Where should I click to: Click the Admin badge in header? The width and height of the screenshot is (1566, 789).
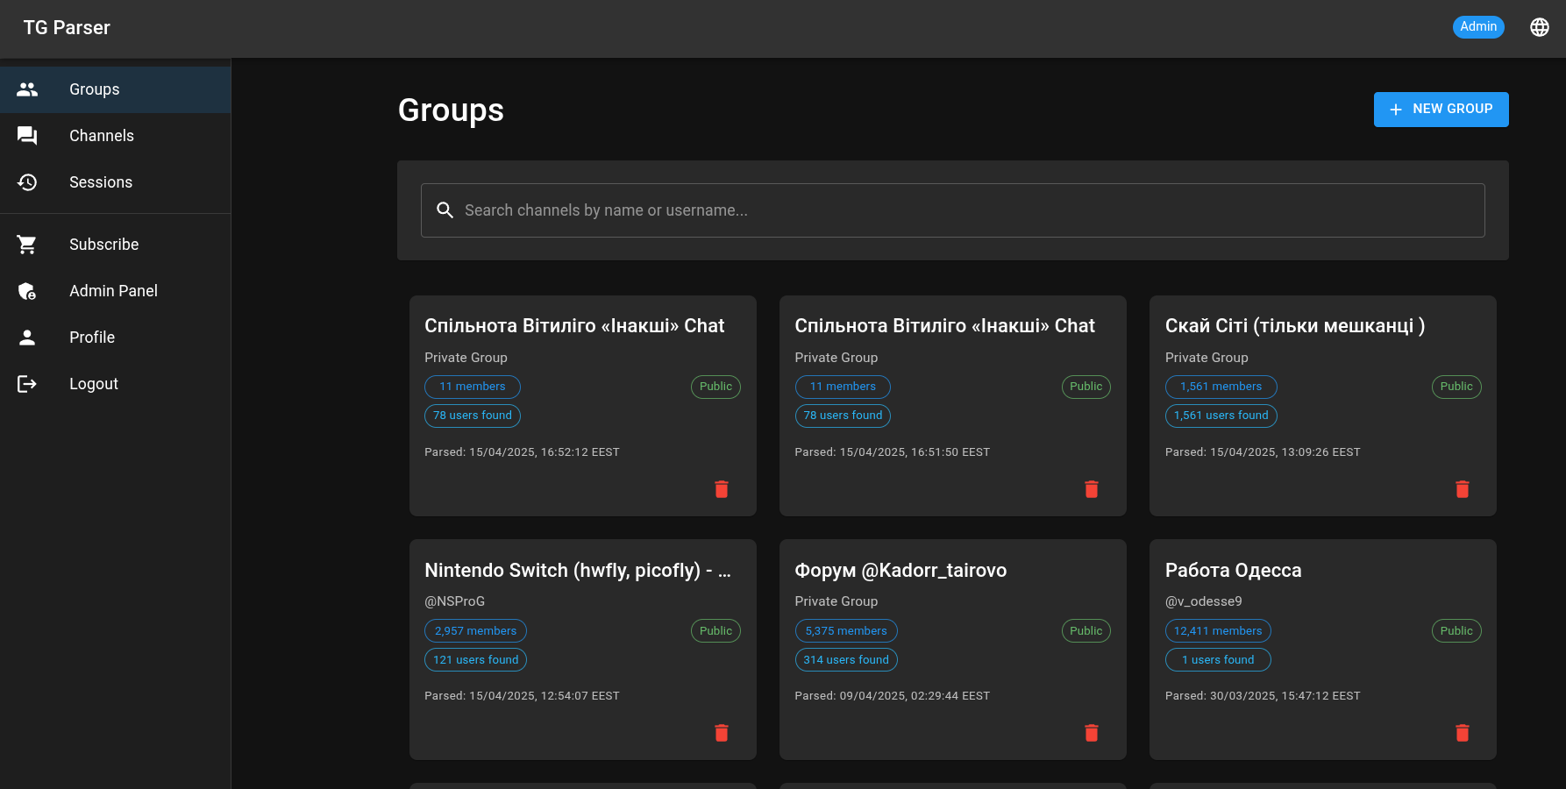(1478, 27)
